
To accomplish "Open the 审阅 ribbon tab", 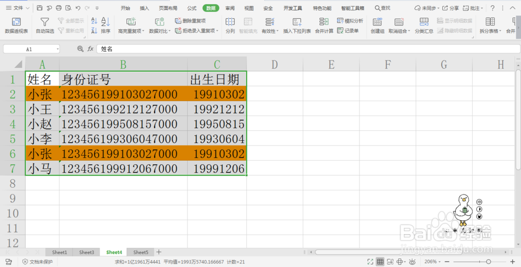I will click(230, 8).
